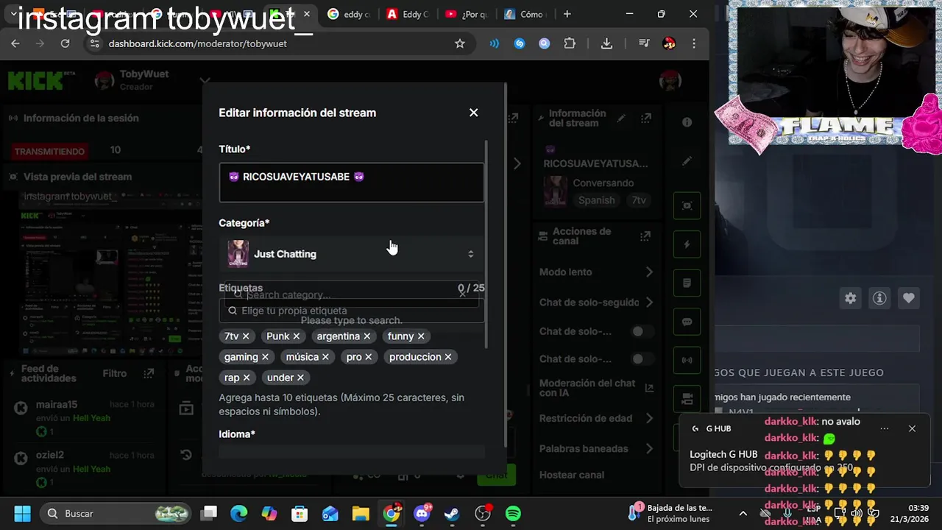Click the address bar URL
This screenshot has height=530, width=942.
pos(197,43)
